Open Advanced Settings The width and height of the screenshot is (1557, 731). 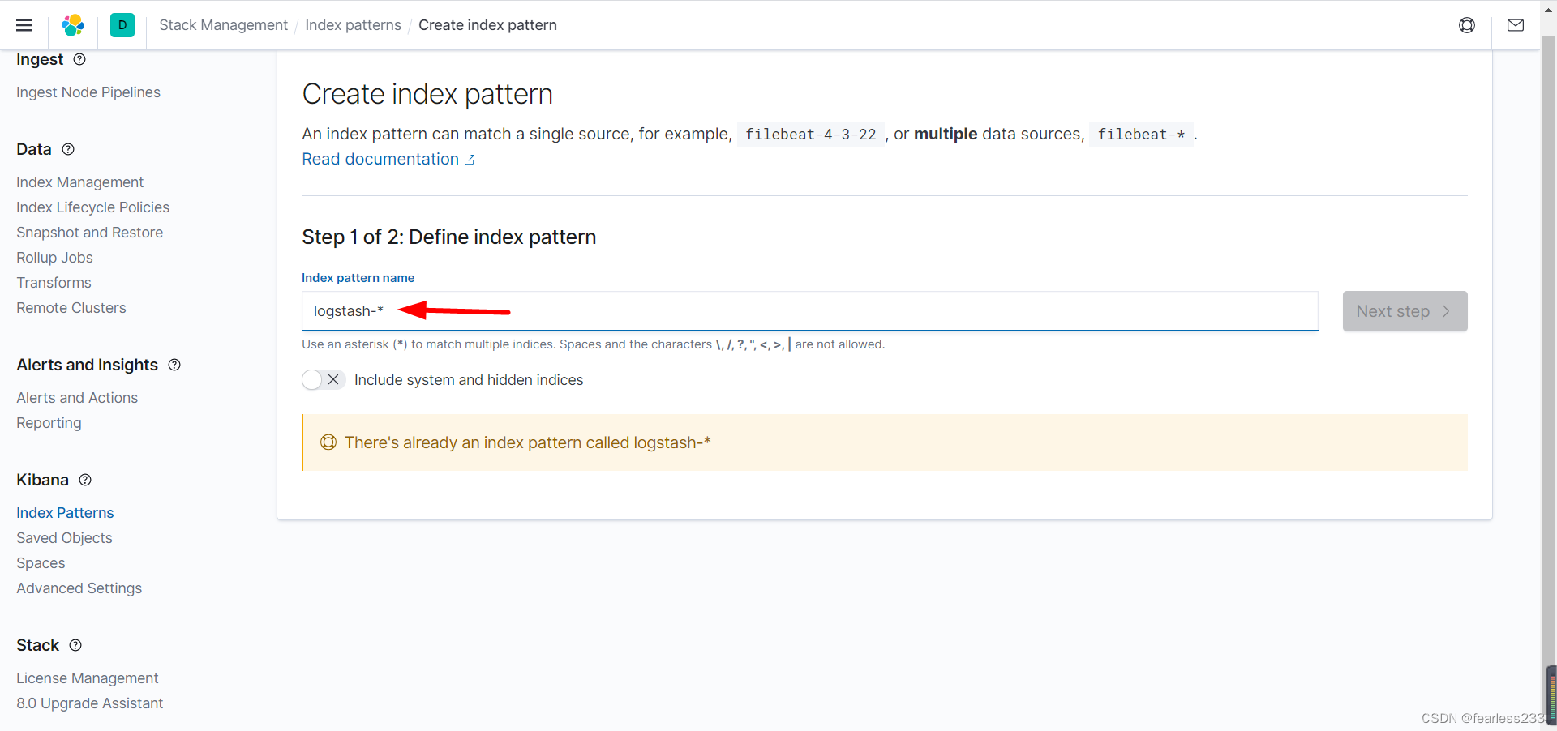point(79,588)
